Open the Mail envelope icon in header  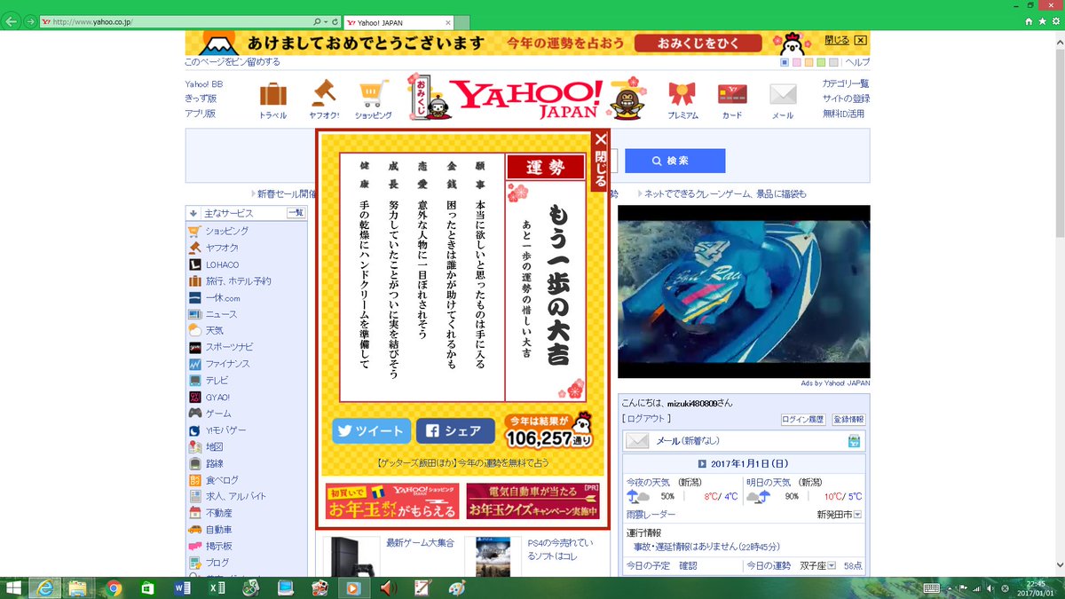point(783,95)
